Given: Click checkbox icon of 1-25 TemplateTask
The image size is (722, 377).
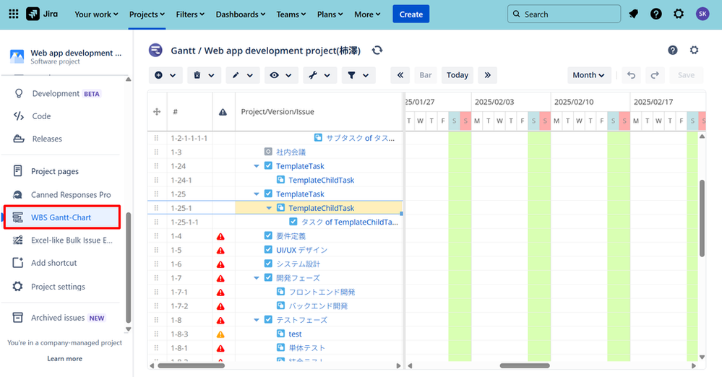Looking at the screenshot, I should point(268,194).
